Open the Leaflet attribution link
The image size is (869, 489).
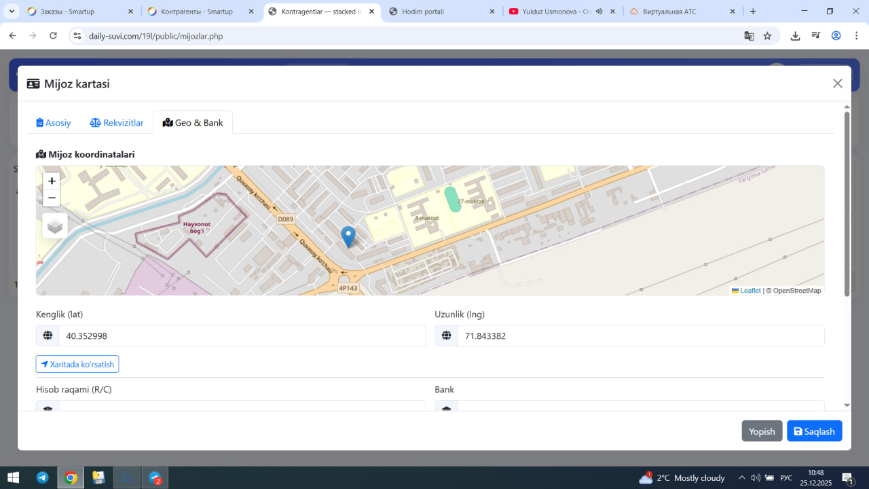[x=750, y=291]
